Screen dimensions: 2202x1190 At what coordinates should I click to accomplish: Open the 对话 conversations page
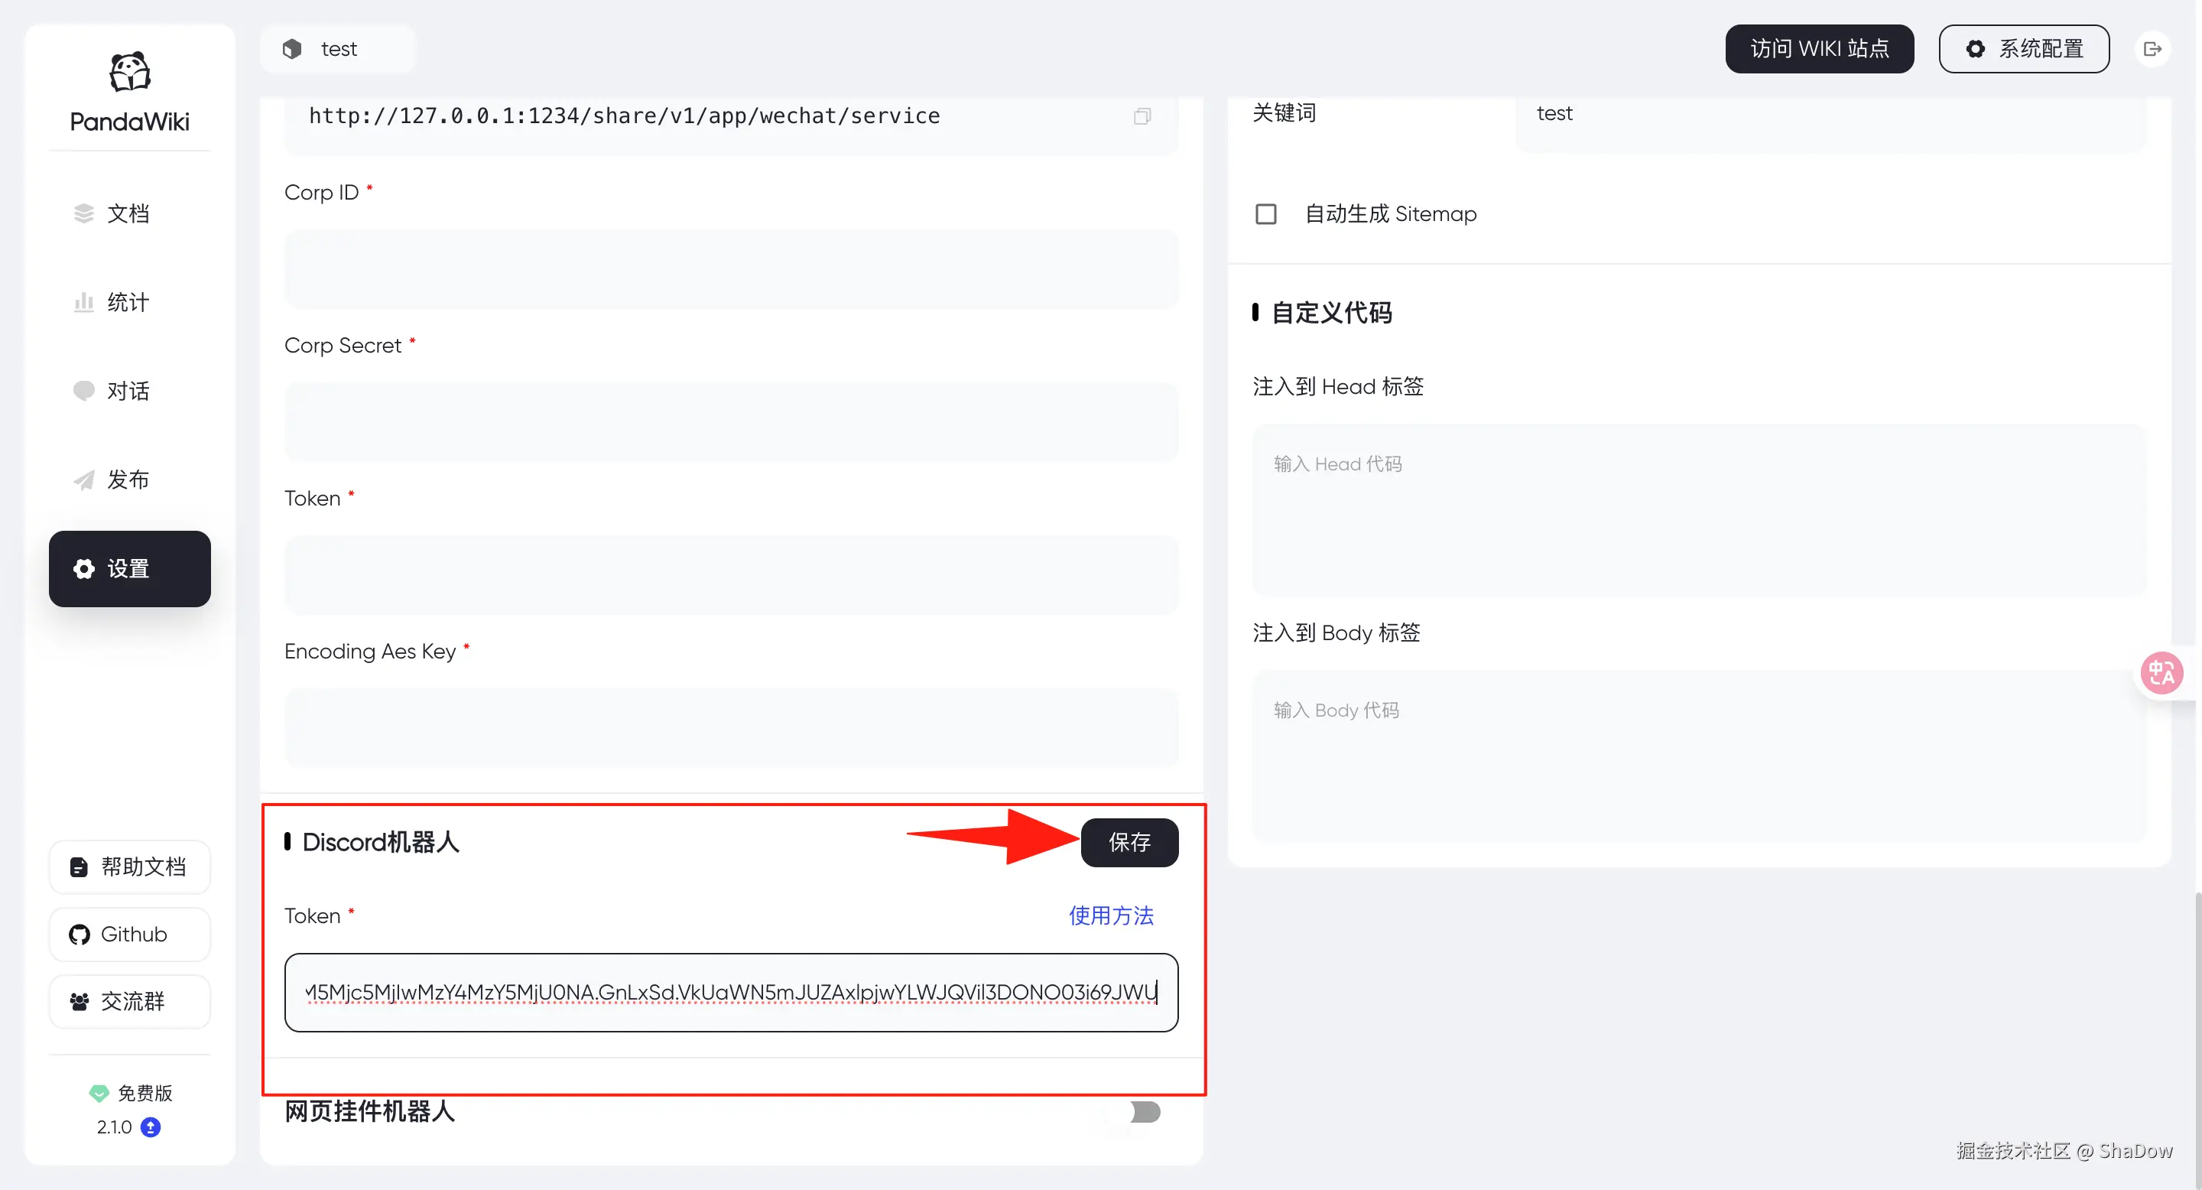point(128,392)
